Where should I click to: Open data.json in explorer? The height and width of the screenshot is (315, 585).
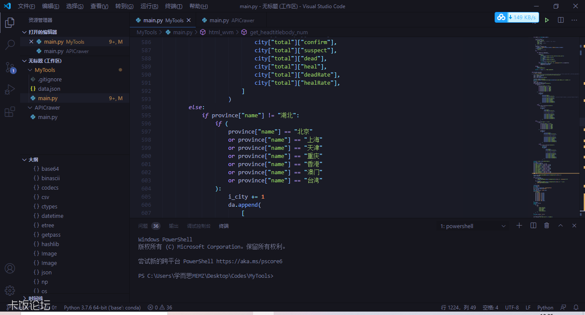point(75,89)
